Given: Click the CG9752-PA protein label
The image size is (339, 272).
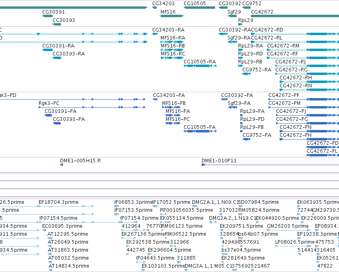Looking at the screenshot, I should click(x=257, y=135).
